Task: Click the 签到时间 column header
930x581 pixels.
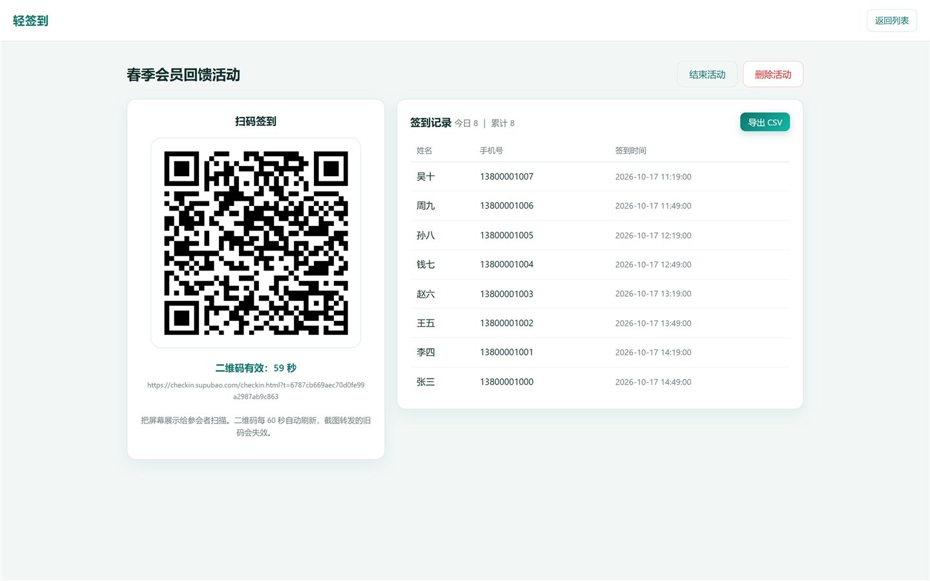Action: [630, 150]
